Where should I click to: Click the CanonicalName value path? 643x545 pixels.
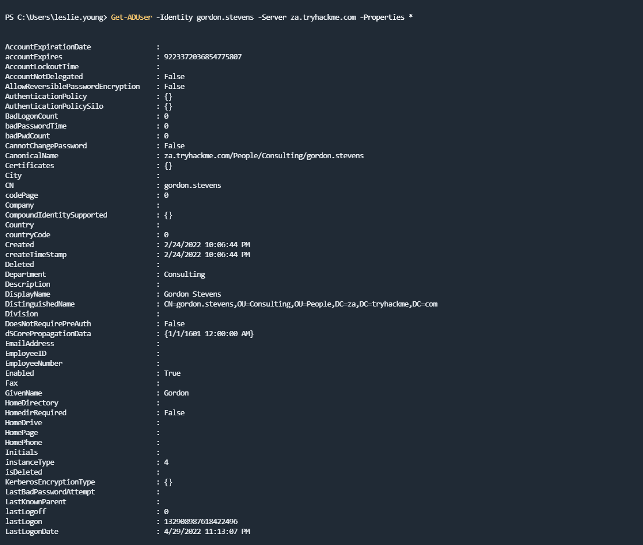coord(264,156)
